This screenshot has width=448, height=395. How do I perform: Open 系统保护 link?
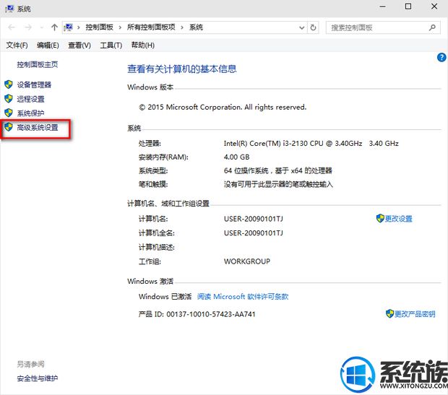point(30,113)
